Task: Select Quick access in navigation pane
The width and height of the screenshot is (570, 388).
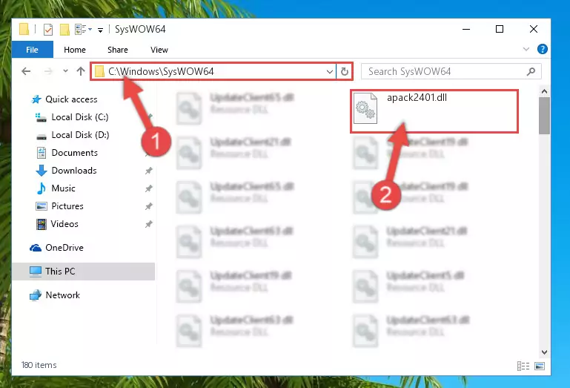Action: (x=71, y=99)
